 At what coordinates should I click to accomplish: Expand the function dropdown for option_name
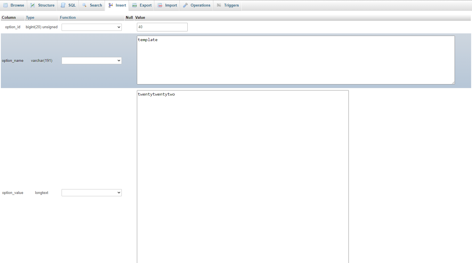[x=92, y=60]
